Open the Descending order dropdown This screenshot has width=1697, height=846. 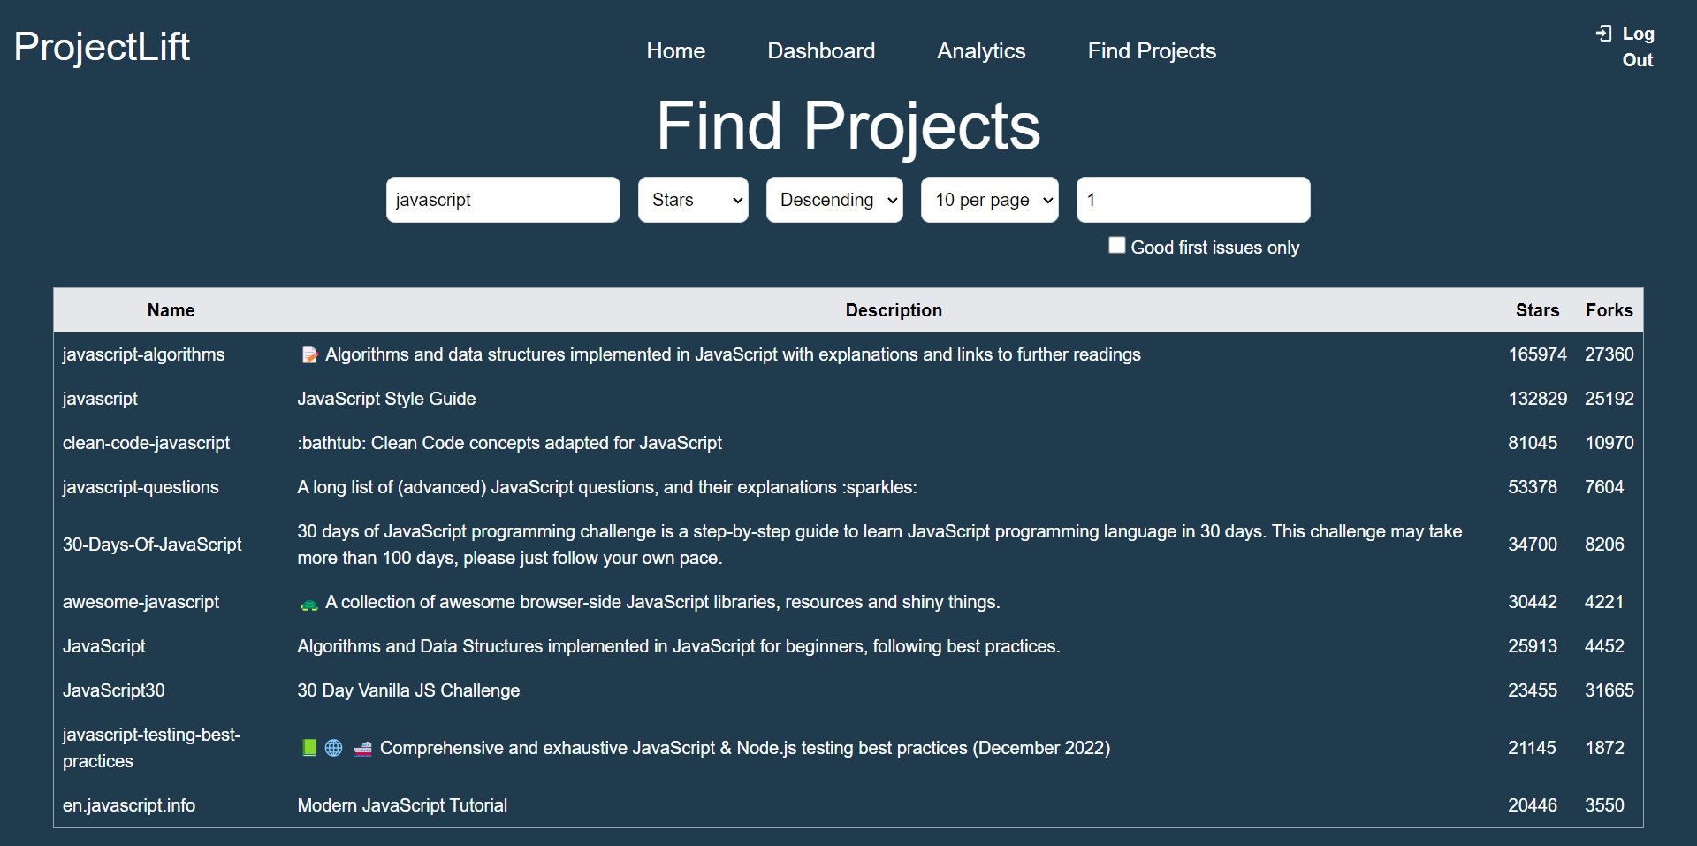pos(834,200)
